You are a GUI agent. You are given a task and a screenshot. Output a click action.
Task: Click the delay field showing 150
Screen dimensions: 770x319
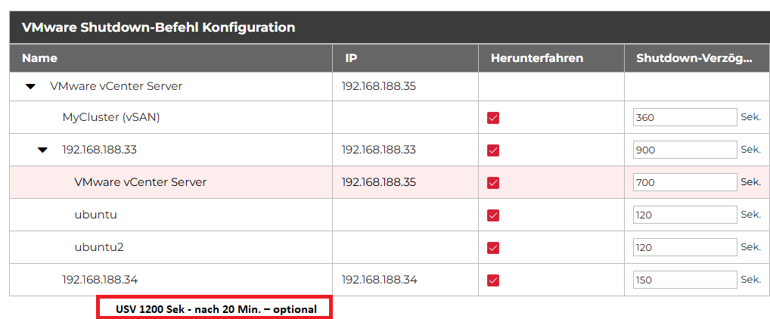685,280
